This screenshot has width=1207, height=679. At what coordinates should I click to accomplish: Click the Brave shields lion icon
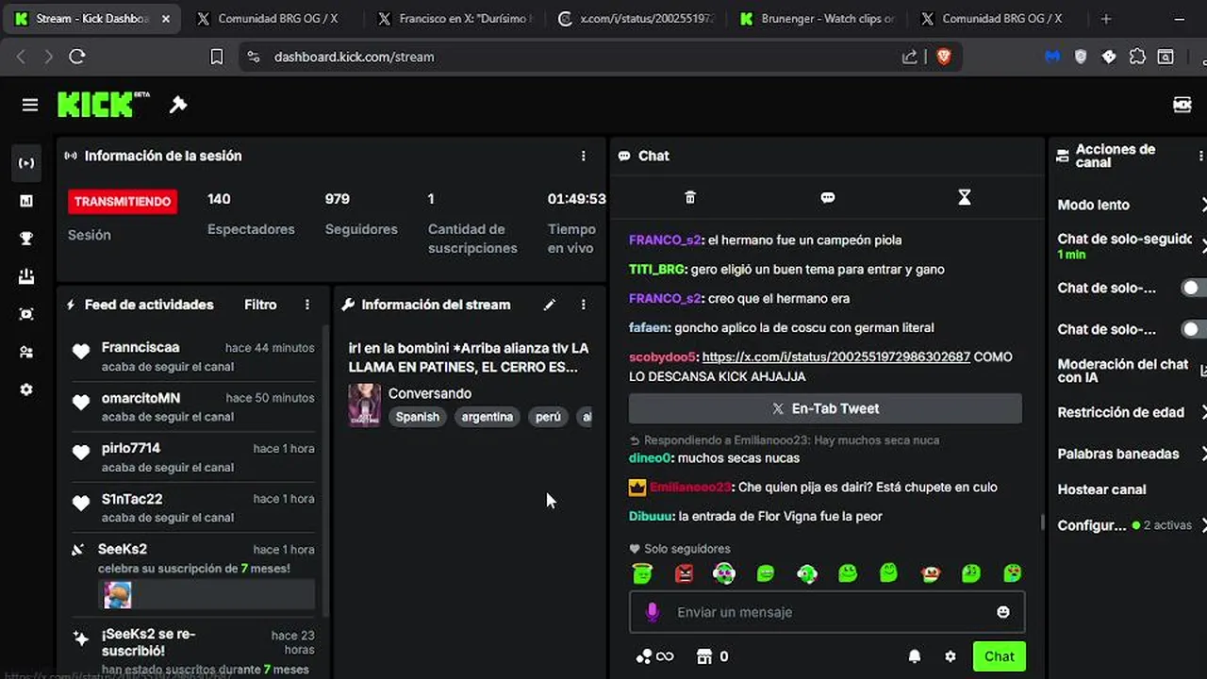point(943,57)
